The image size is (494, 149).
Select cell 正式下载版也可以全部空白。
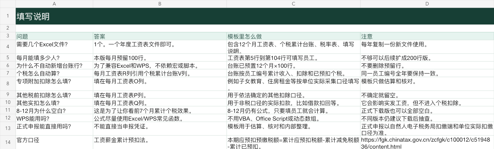pyautogui.click(x=427, y=110)
